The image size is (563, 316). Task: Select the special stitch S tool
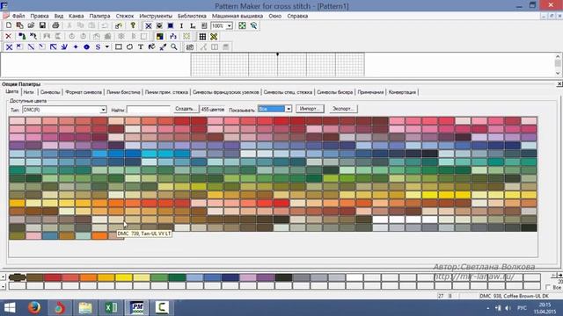click(x=98, y=47)
